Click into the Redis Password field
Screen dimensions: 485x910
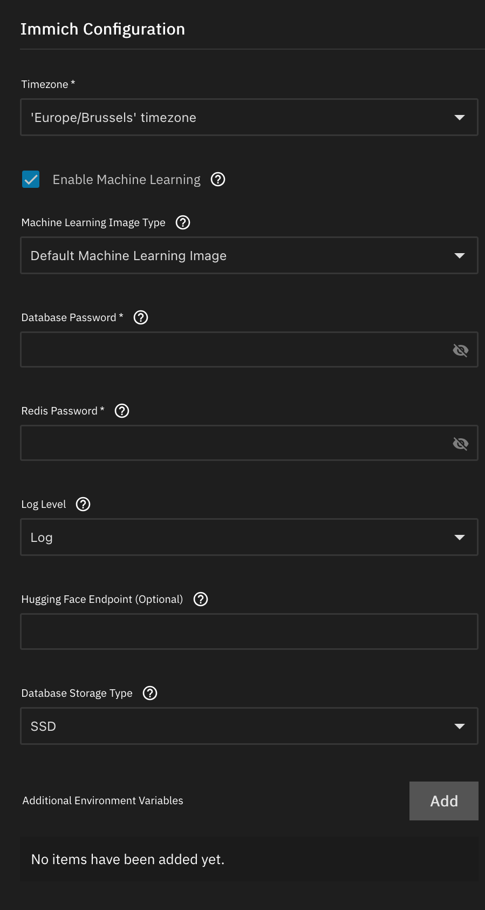(232, 444)
